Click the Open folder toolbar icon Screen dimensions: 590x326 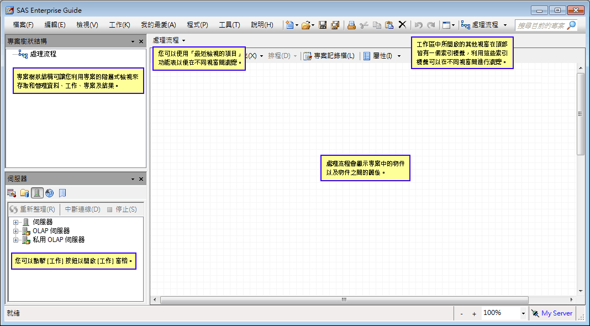[306, 25]
